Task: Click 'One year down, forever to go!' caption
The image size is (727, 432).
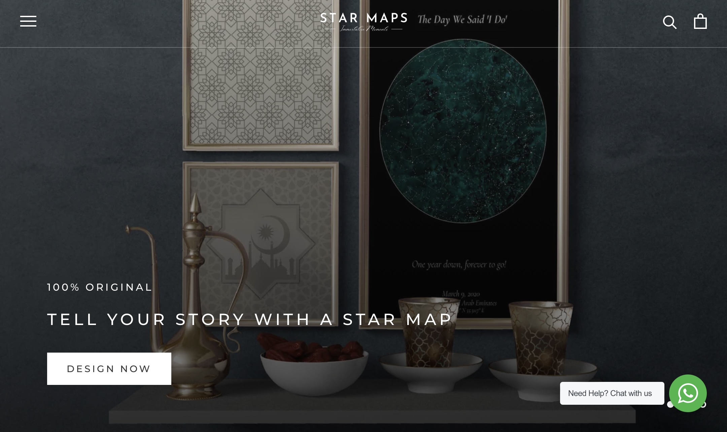Action: tap(459, 265)
